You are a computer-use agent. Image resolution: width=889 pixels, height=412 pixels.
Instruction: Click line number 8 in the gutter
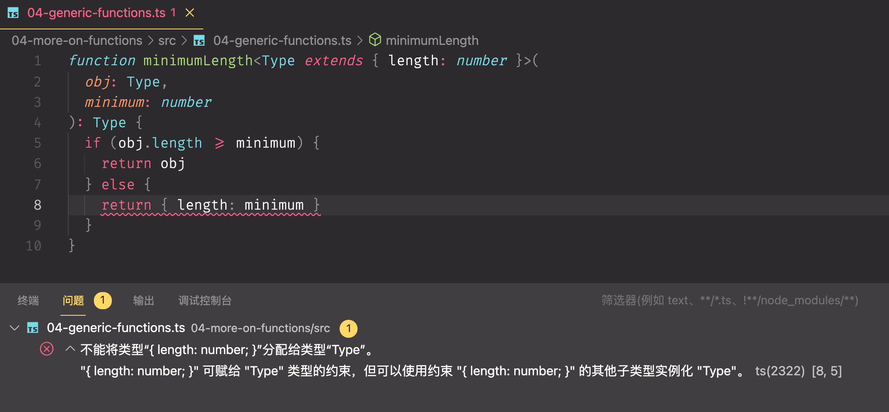(38, 205)
